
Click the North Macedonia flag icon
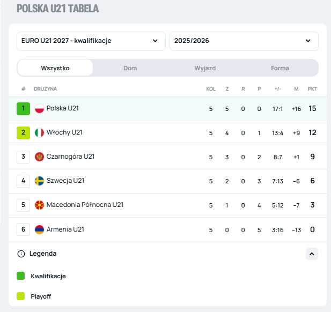(x=39, y=205)
